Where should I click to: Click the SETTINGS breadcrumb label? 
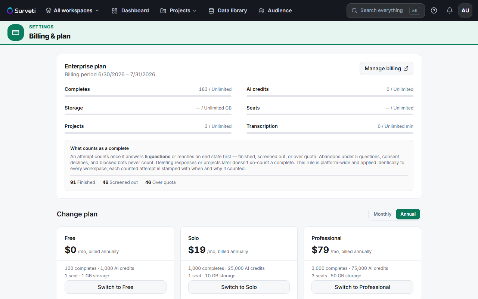tap(41, 27)
